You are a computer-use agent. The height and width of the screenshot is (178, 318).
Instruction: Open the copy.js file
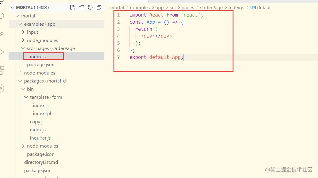tap(37, 122)
